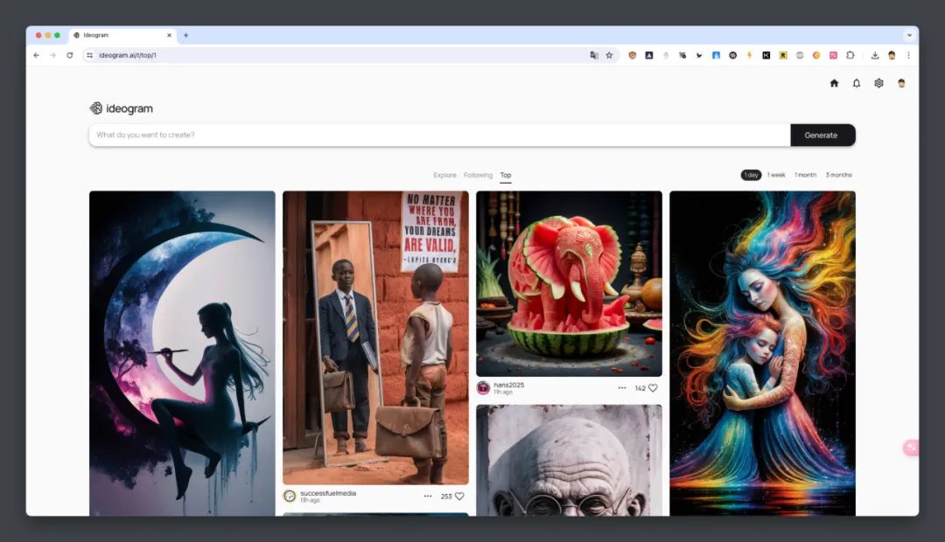
Task: Open the hans2025 username link
Action: coord(509,385)
